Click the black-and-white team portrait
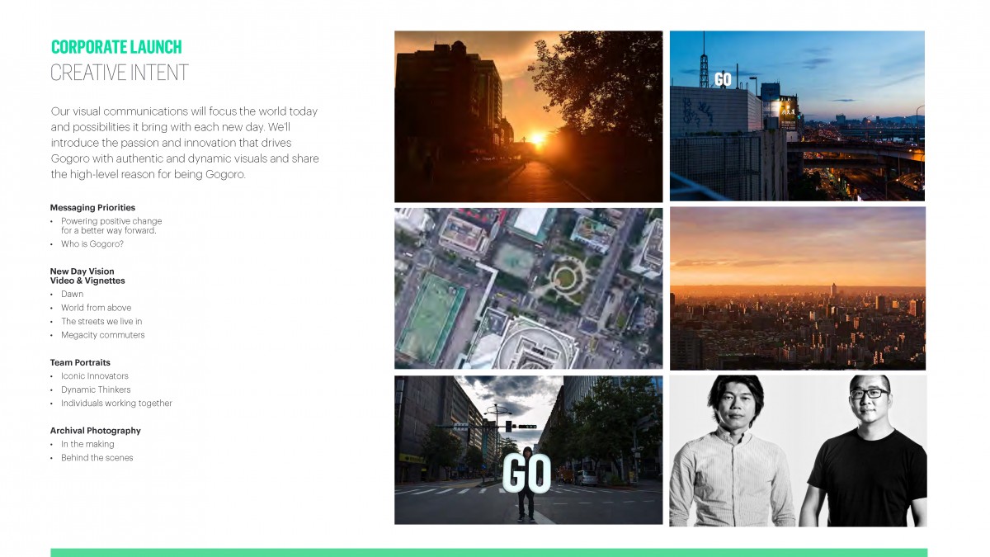 point(798,451)
